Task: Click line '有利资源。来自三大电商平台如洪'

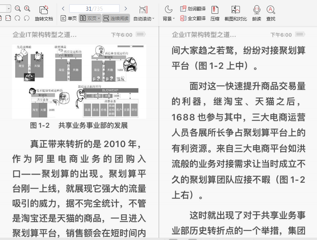Action: pyautogui.click(x=238, y=149)
